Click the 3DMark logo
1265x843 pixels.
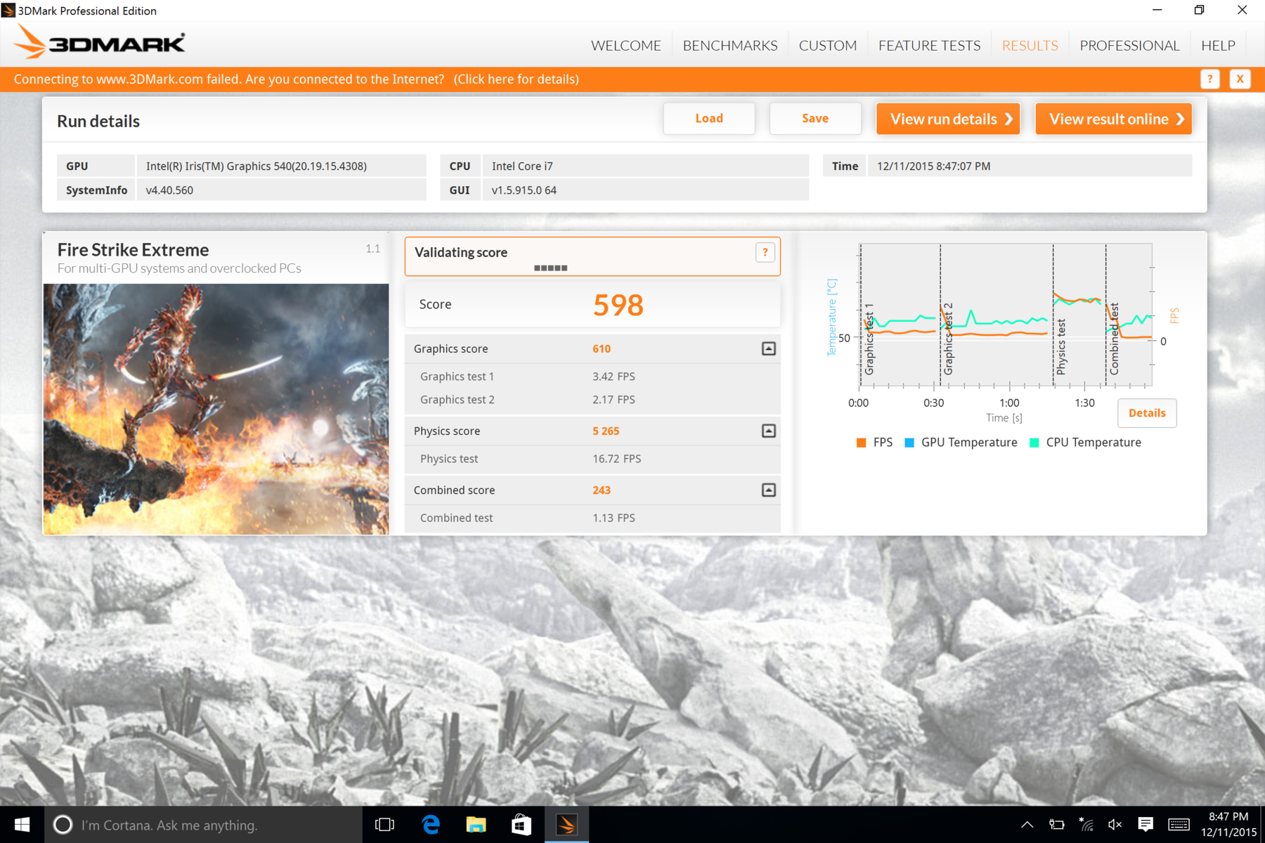[100, 42]
